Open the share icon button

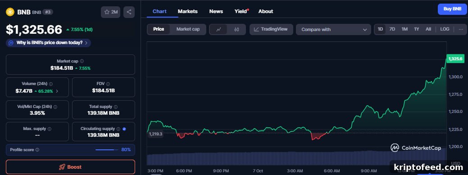click(x=129, y=12)
